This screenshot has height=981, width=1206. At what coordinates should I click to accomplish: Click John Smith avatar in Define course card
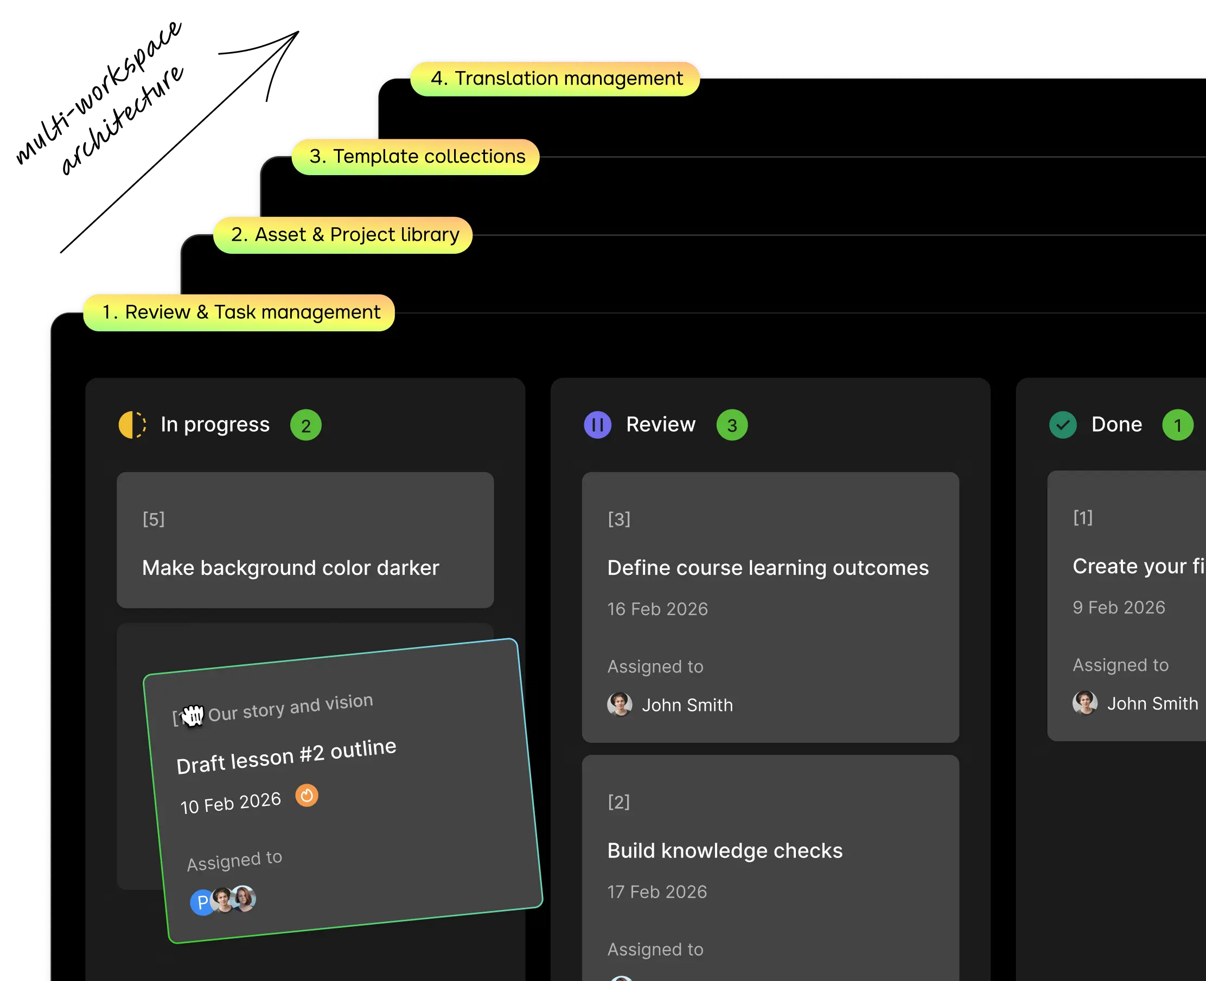[x=619, y=704]
